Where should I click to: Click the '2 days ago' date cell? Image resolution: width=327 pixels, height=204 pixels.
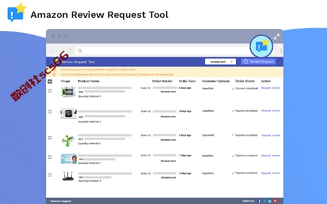pyautogui.click(x=185, y=135)
